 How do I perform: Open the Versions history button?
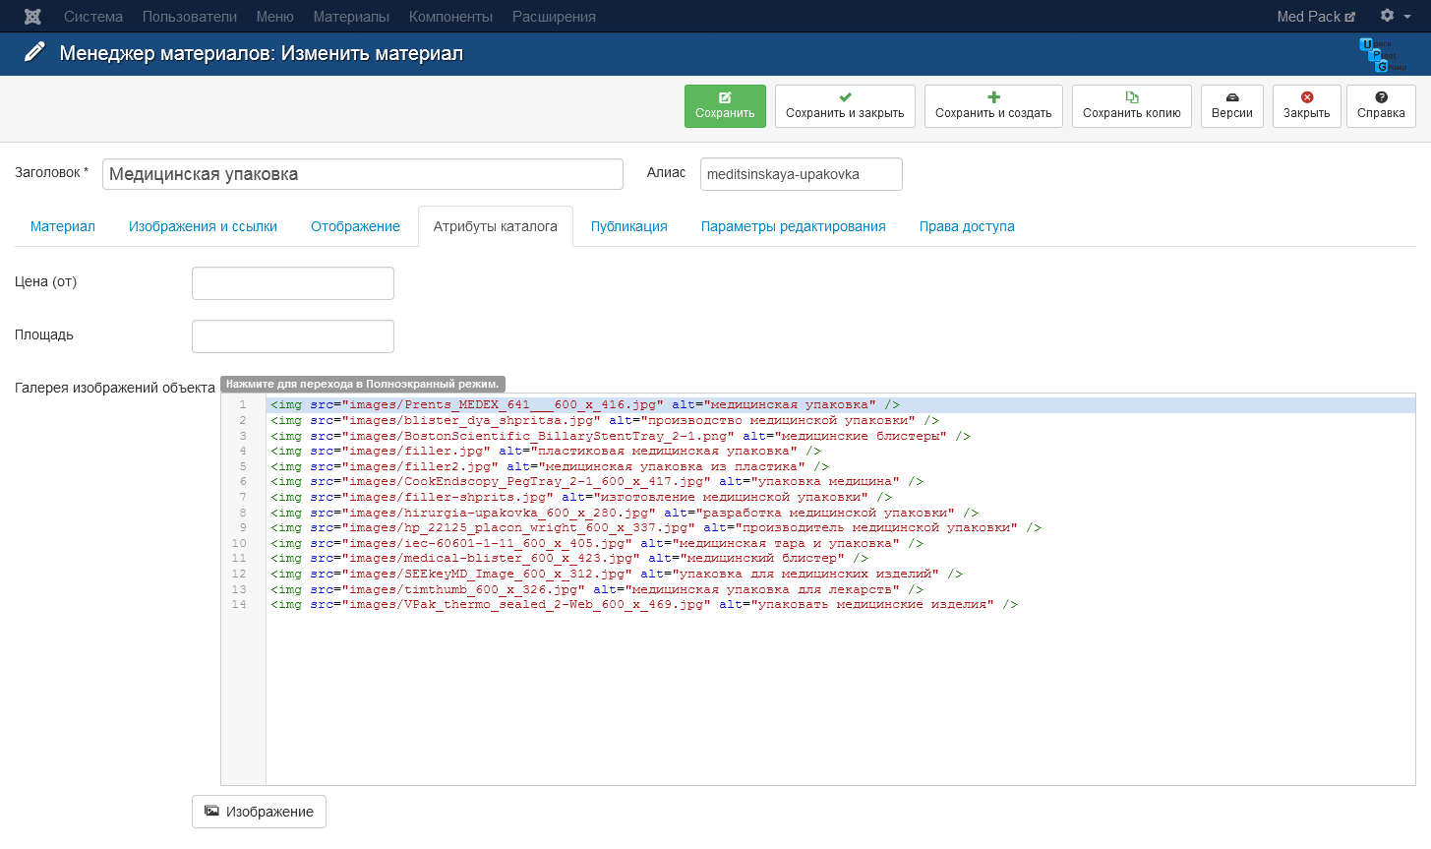click(x=1231, y=106)
